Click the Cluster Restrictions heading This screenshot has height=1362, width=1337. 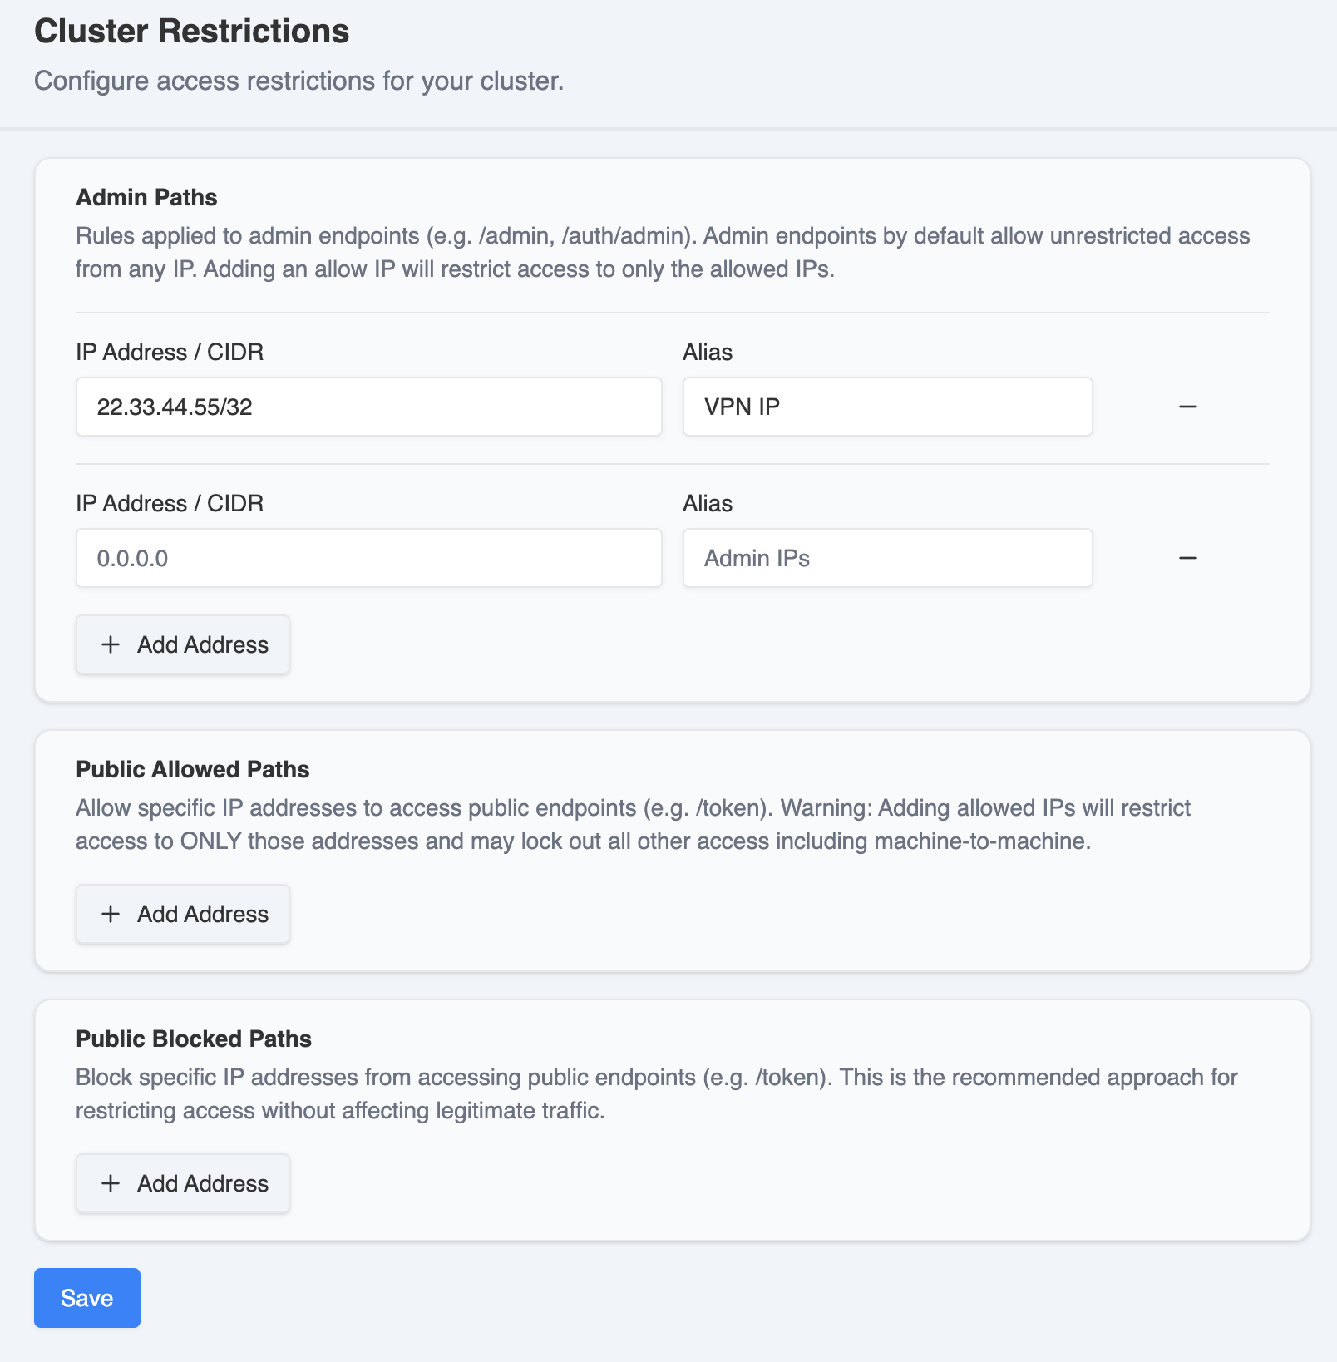tap(191, 31)
